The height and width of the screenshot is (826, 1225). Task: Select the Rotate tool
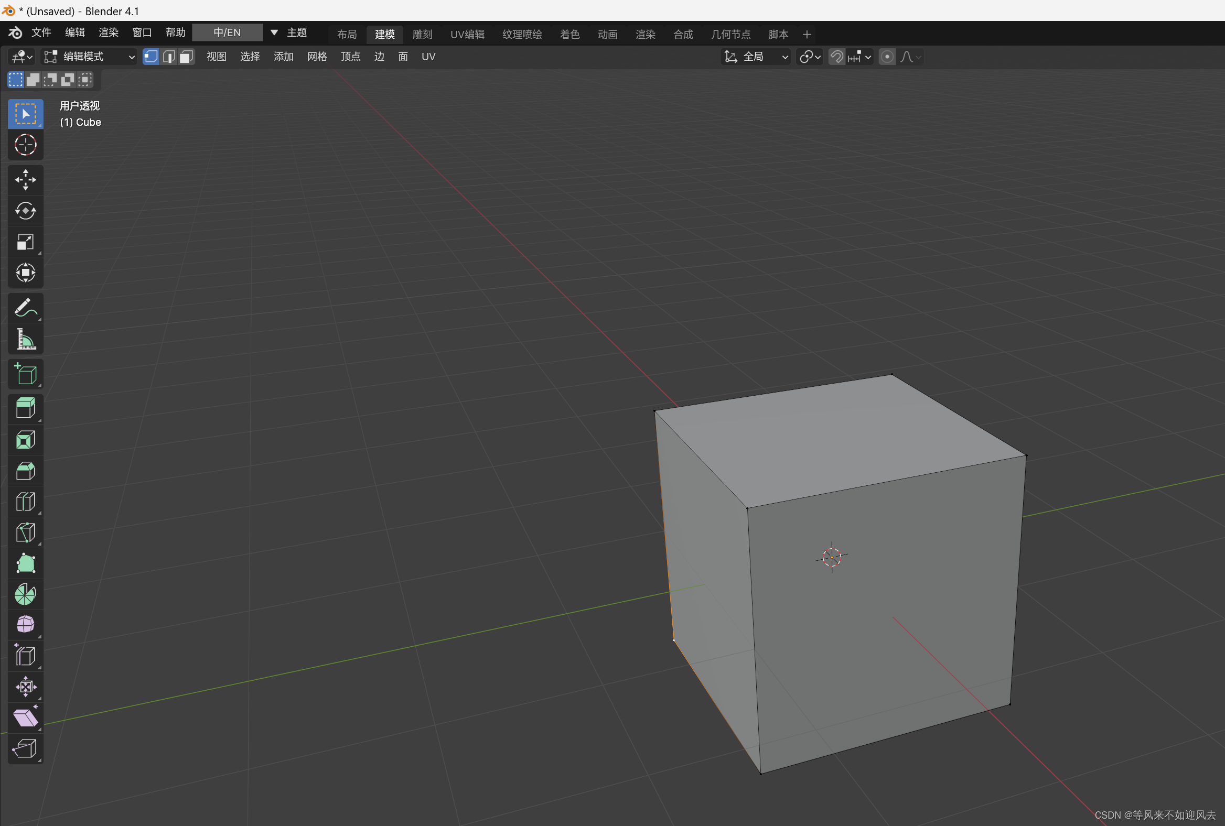25,211
